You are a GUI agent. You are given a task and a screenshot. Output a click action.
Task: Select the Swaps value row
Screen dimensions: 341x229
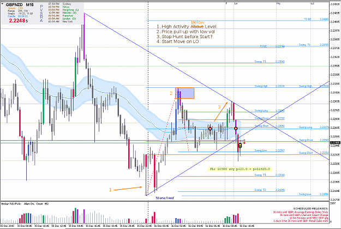click(x=20, y=14)
